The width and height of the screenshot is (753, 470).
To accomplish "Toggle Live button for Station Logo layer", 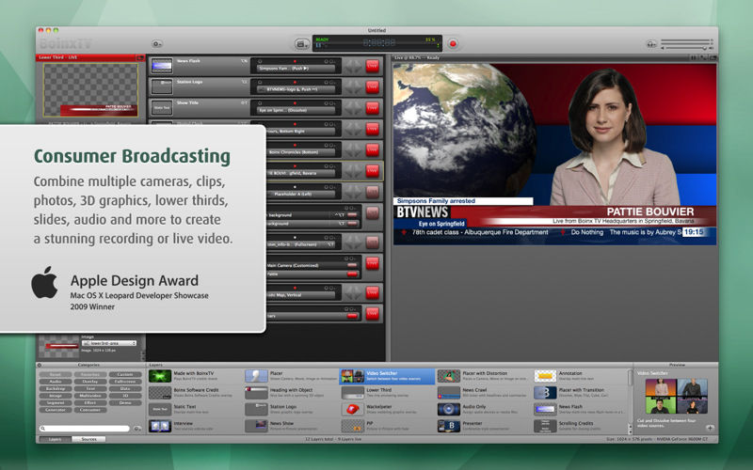I will (x=372, y=86).
